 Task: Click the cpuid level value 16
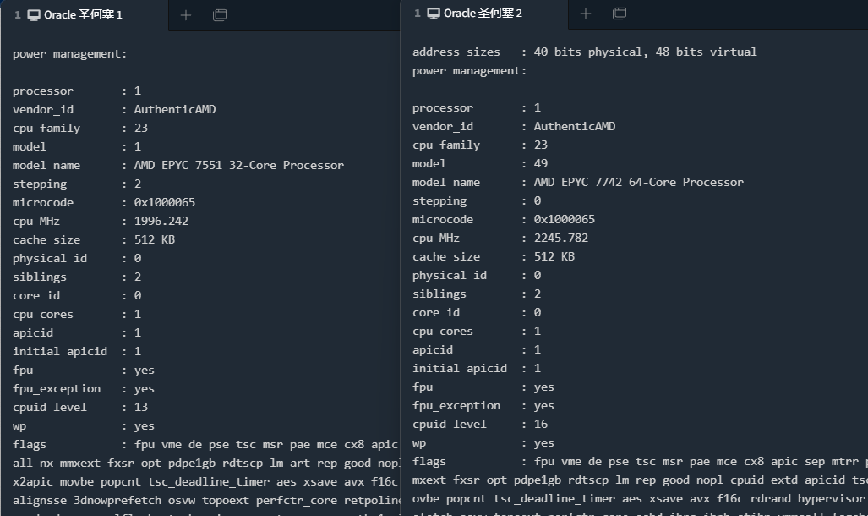click(x=540, y=424)
